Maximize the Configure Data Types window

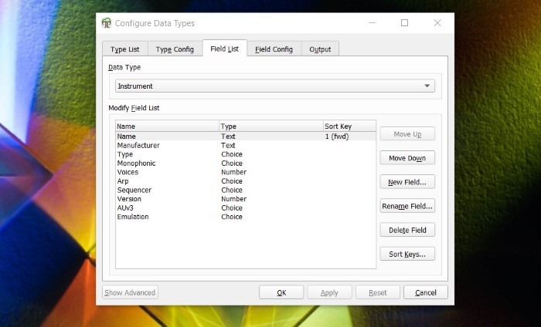404,23
